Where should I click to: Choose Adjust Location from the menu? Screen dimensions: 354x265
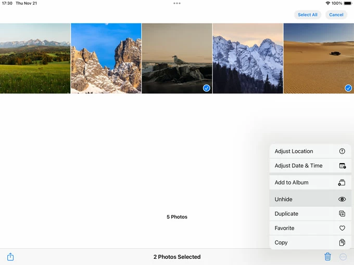(294, 151)
